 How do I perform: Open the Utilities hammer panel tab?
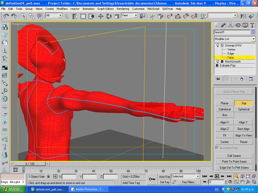(252, 25)
